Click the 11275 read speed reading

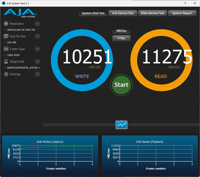167,56
